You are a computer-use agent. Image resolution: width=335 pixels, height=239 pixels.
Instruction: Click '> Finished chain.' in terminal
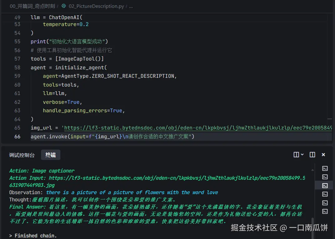point(33,236)
